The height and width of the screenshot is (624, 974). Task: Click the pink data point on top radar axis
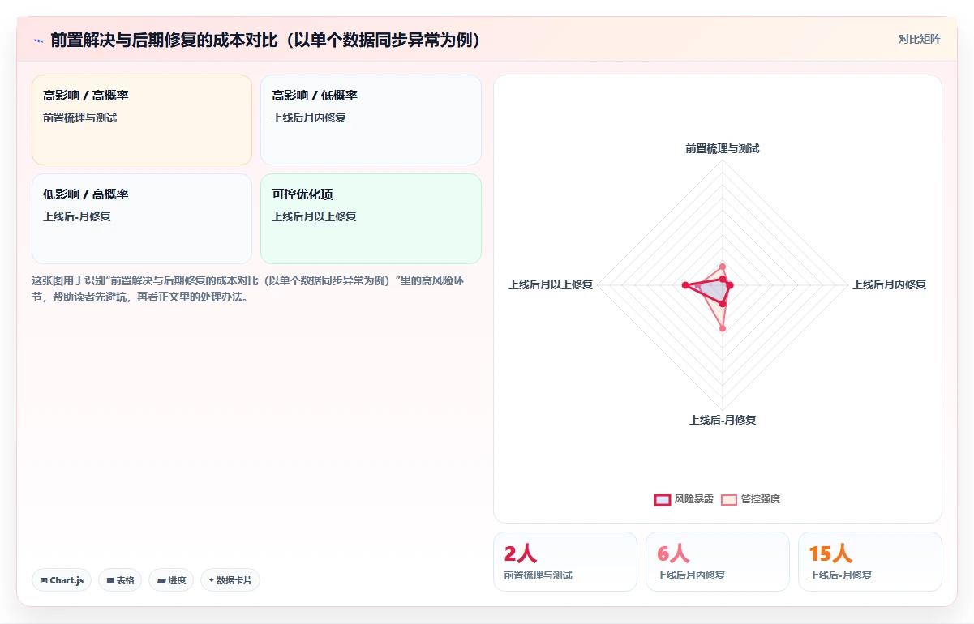(723, 267)
